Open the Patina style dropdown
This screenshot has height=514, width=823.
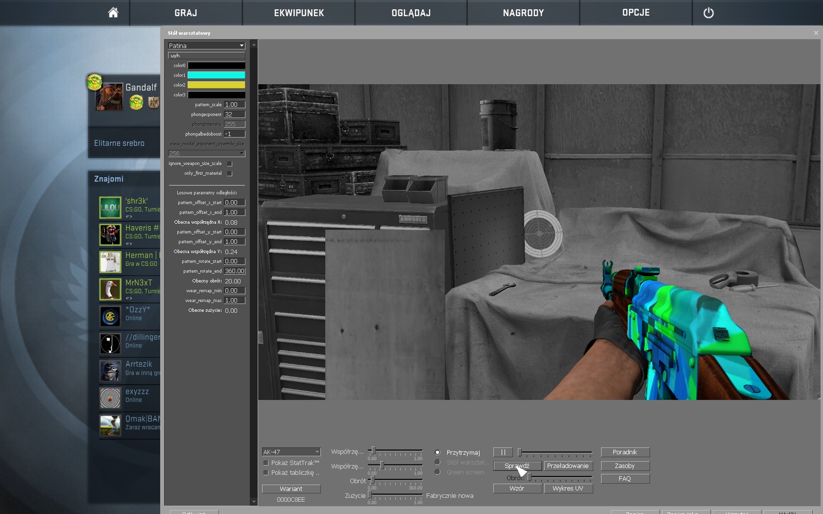(x=206, y=46)
